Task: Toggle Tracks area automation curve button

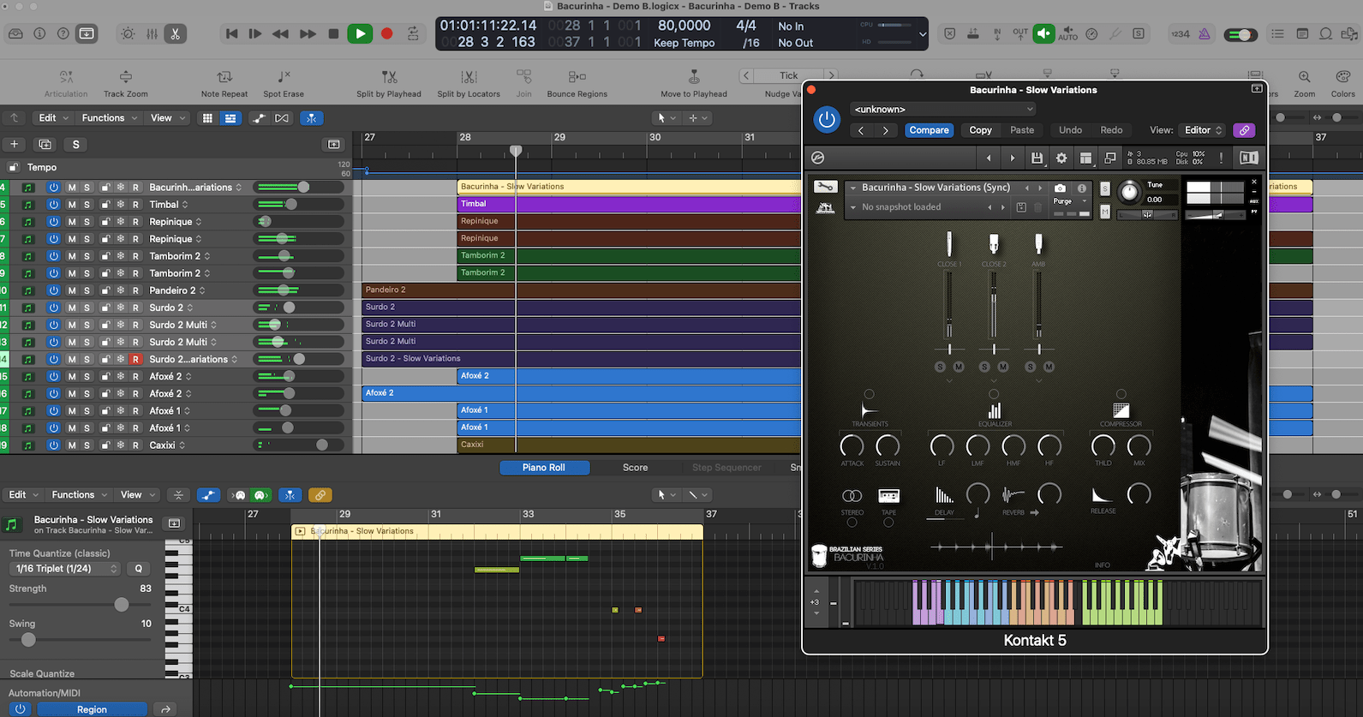Action: coord(259,118)
